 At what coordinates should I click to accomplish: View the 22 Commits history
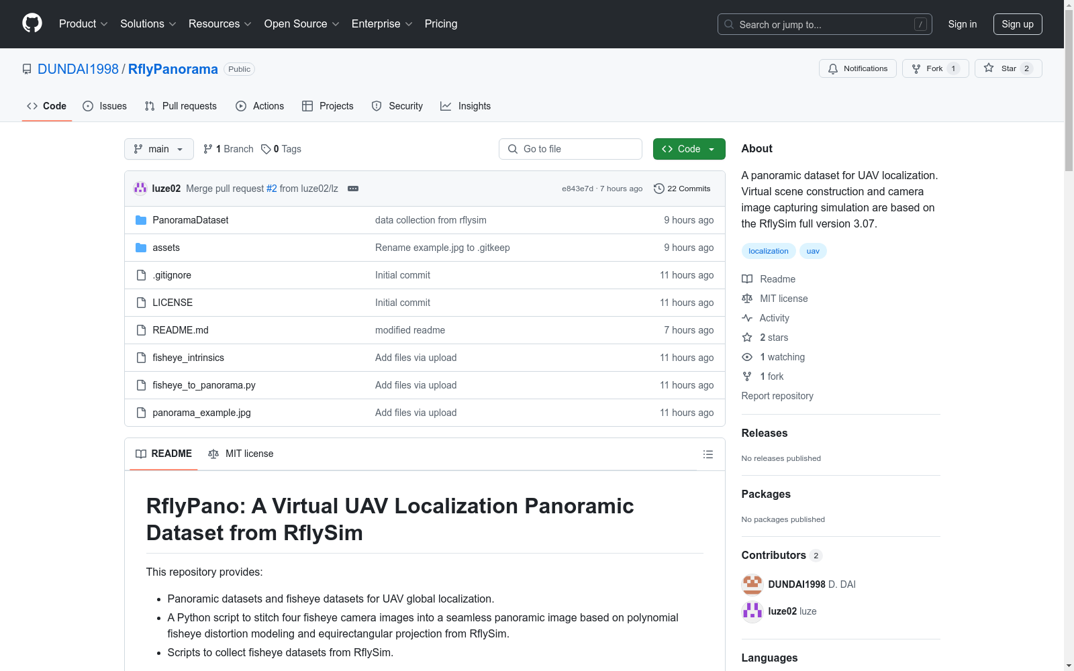[682, 189]
